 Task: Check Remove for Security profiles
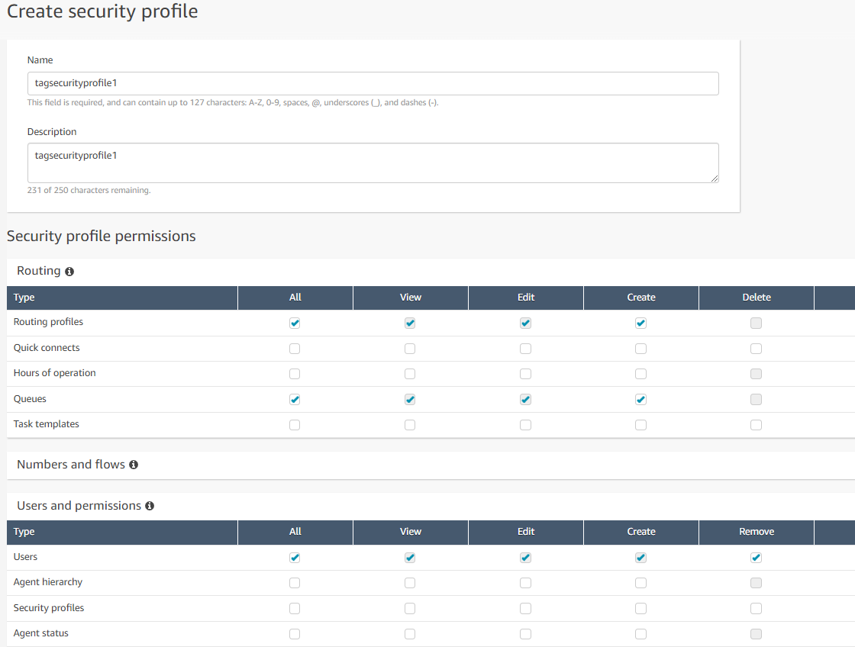[756, 608]
